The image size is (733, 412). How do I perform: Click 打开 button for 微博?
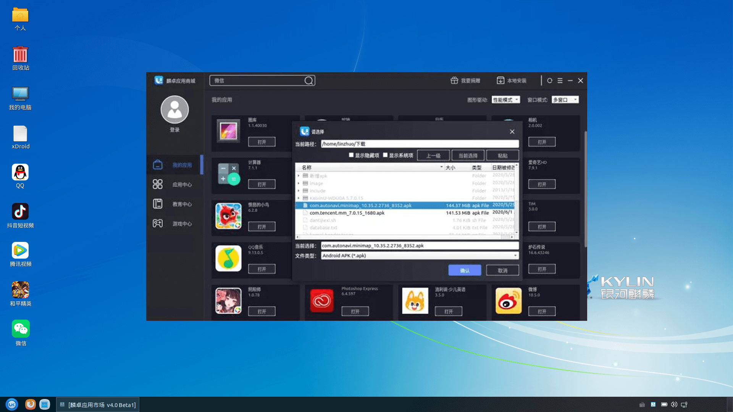[542, 311]
